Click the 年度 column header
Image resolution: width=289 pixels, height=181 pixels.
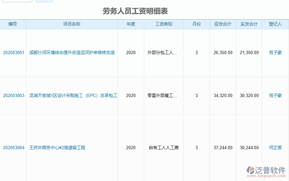tap(131, 24)
